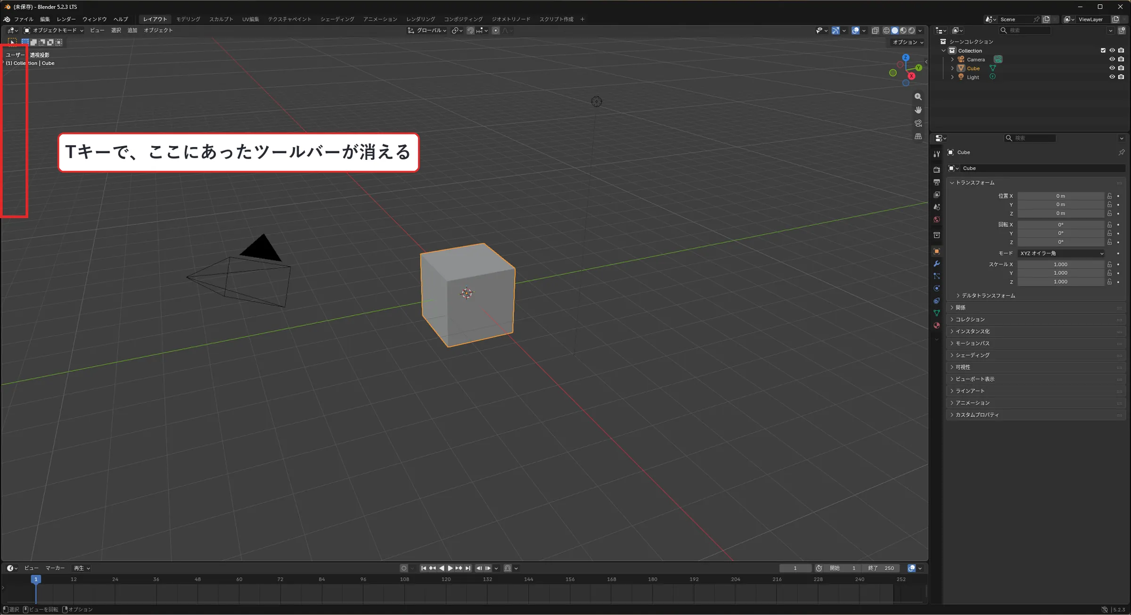Open the レンダー (Render) menu
This screenshot has height=615, width=1131.
[66, 19]
